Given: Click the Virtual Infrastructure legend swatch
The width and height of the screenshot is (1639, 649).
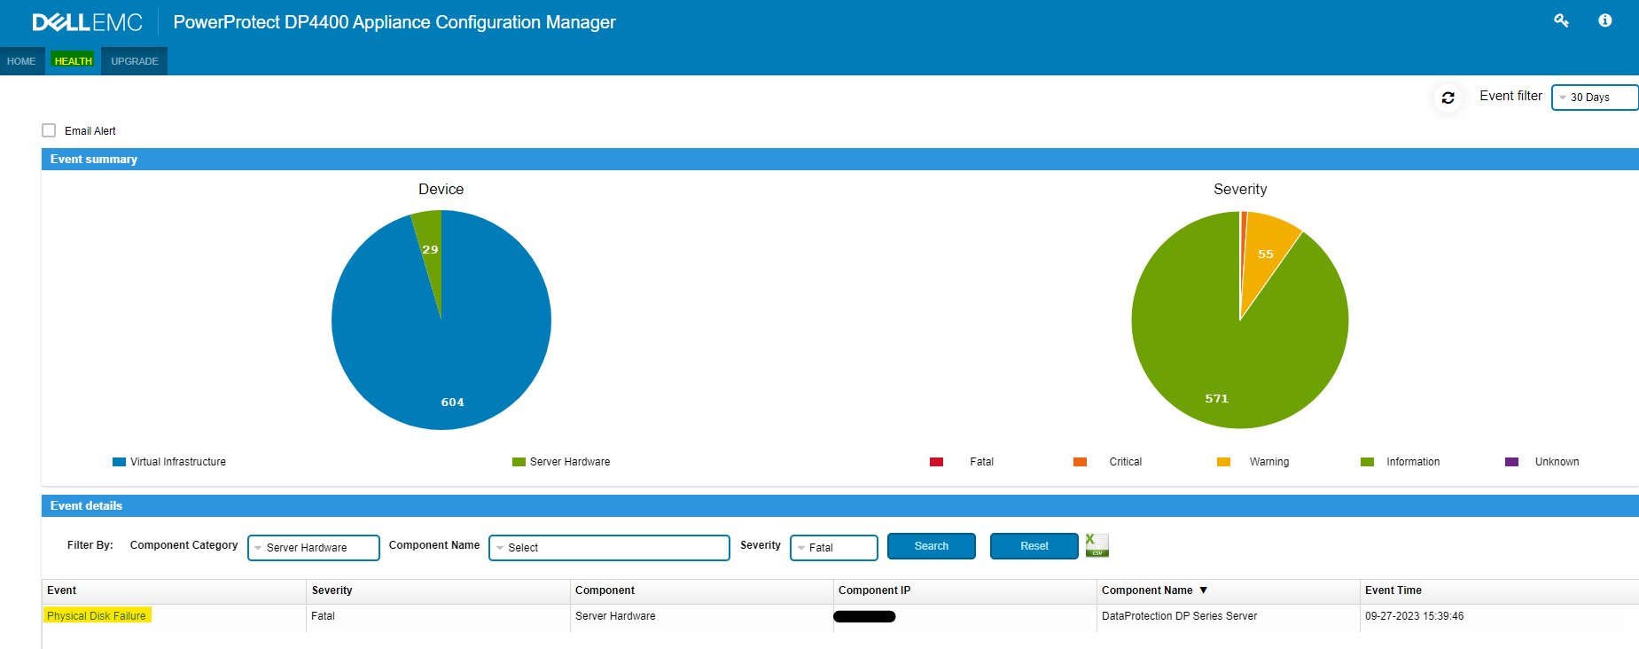Looking at the screenshot, I should tap(119, 462).
